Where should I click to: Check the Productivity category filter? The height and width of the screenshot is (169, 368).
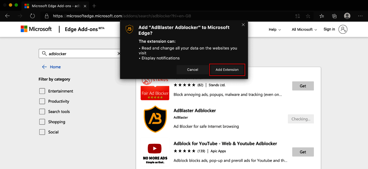(42, 101)
